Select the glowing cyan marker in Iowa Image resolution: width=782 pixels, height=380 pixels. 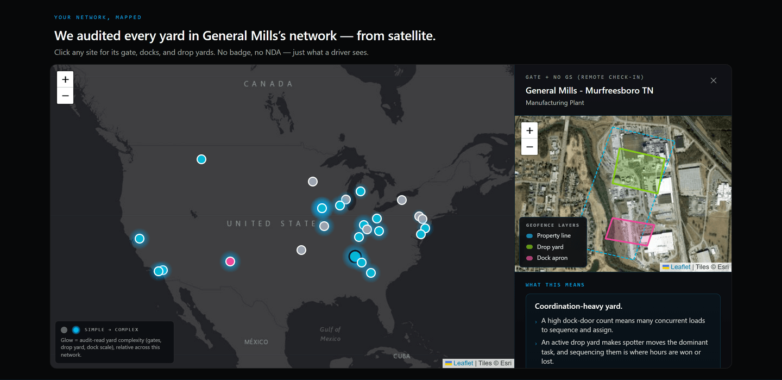point(322,208)
